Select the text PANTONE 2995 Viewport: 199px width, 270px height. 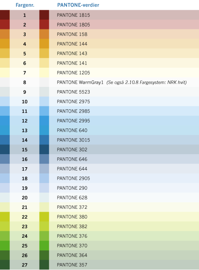[73, 121]
